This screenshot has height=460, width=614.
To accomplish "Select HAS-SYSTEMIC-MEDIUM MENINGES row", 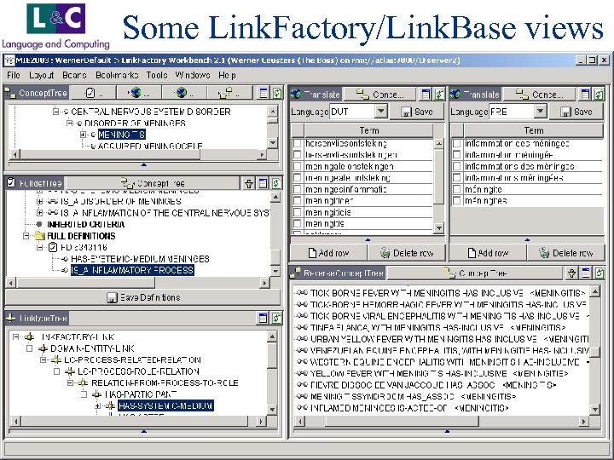I will (x=140, y=259).
